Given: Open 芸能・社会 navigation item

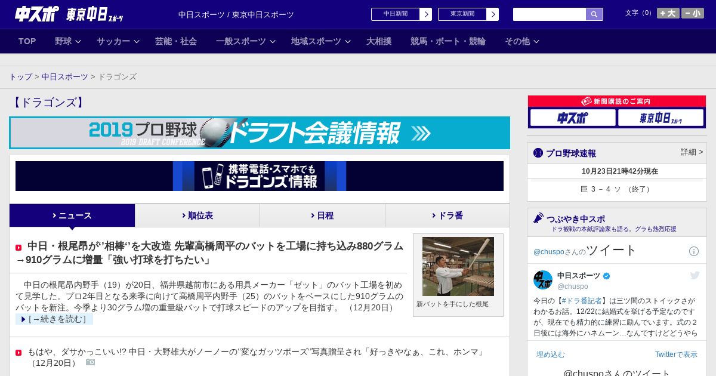Looking at the screenshot, I should [176, 41].
